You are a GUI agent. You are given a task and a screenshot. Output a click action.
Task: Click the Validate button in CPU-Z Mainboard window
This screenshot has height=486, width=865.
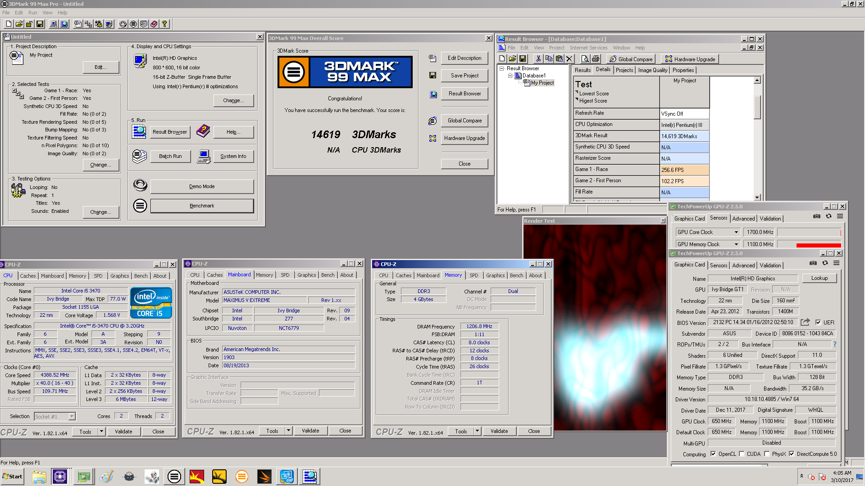click(310, 431)
